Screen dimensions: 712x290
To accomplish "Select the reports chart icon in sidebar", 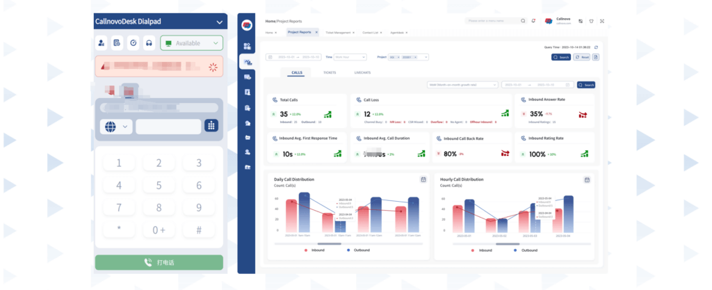I will pyautogui.click(x=248, y=62).
